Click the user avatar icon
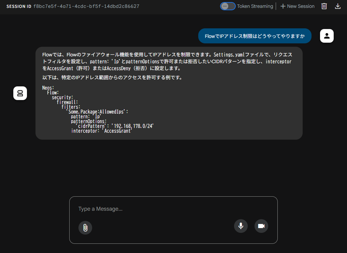The height and width of the screenshot is (253, 347). click(327, 36)
